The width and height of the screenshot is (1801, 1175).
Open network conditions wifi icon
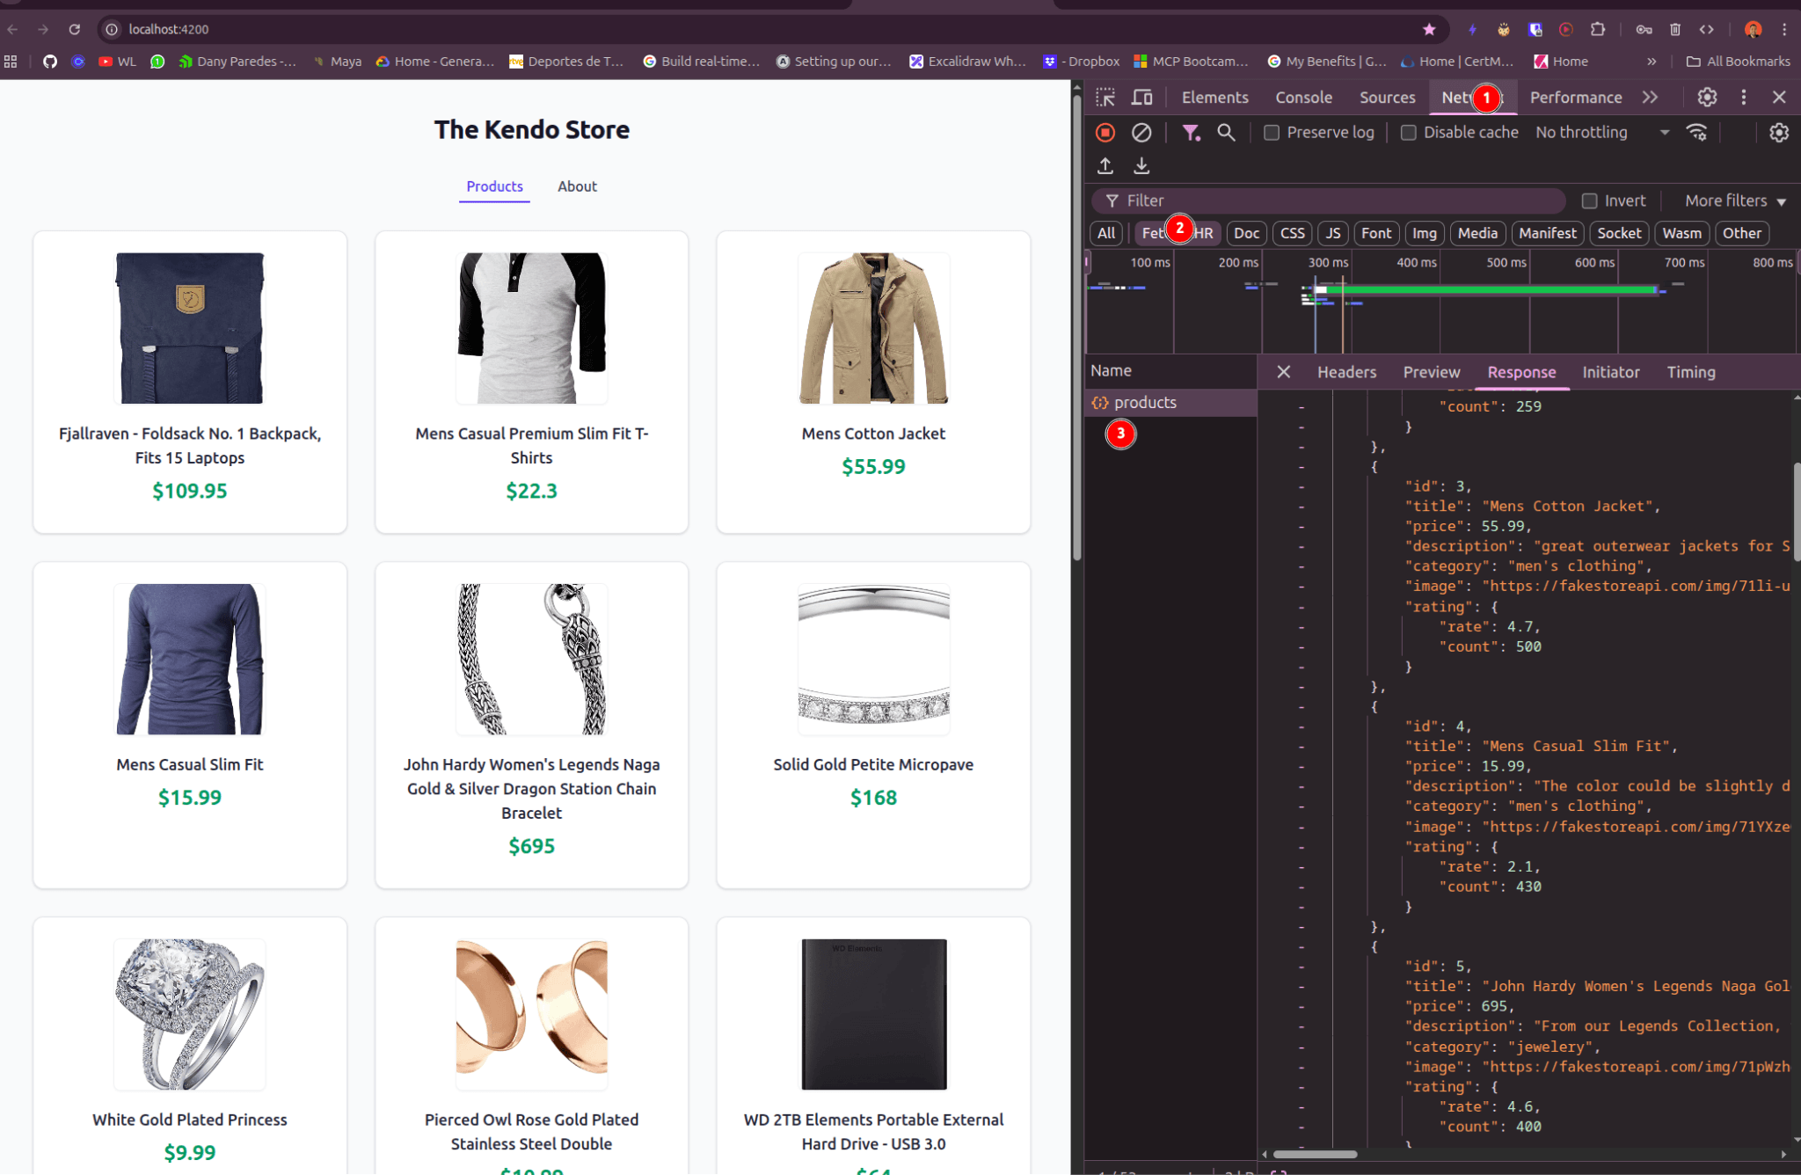click(1696, 133)
